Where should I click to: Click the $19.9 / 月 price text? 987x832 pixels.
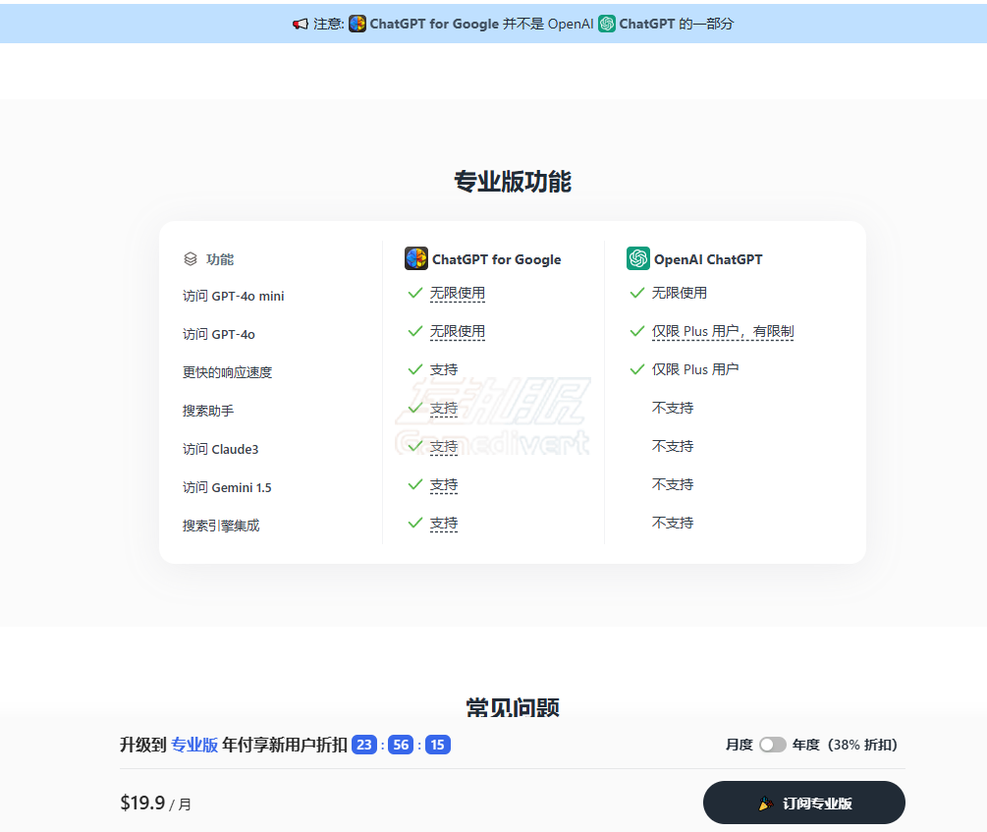tap(155, 804)
